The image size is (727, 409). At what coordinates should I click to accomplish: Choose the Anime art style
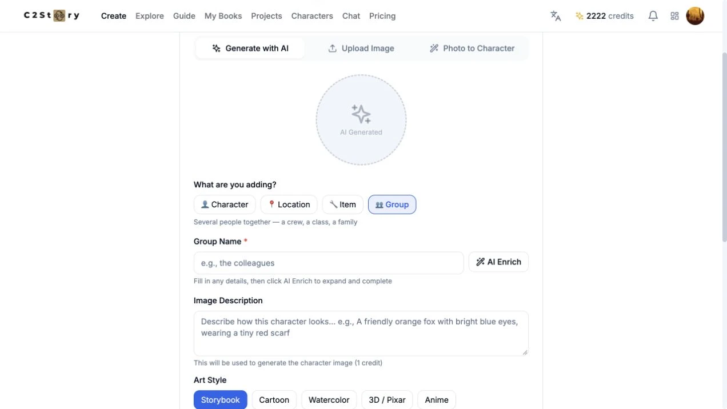coord(437,400)
